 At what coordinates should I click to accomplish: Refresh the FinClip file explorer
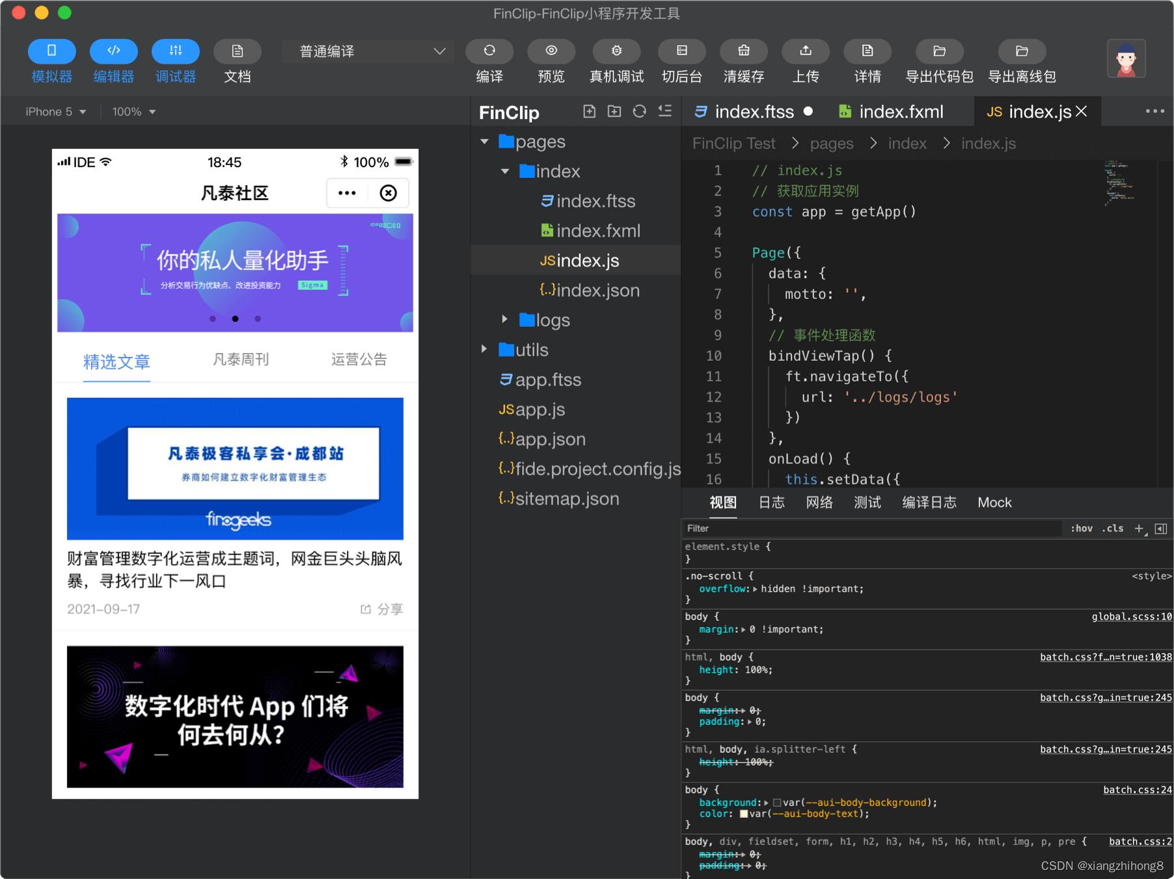click(640, 111)
